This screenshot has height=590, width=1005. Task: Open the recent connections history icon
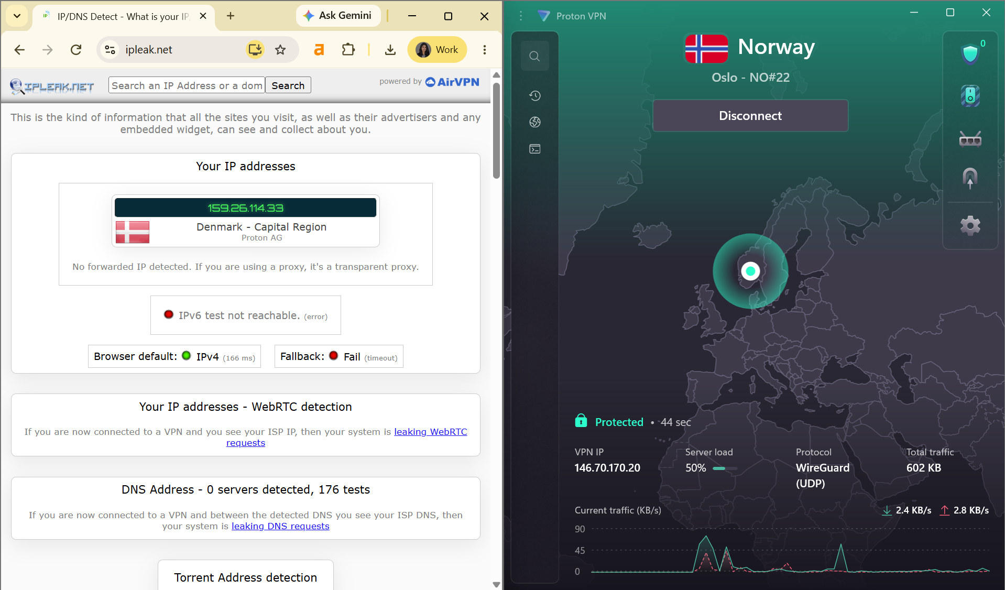click(534, 95)
